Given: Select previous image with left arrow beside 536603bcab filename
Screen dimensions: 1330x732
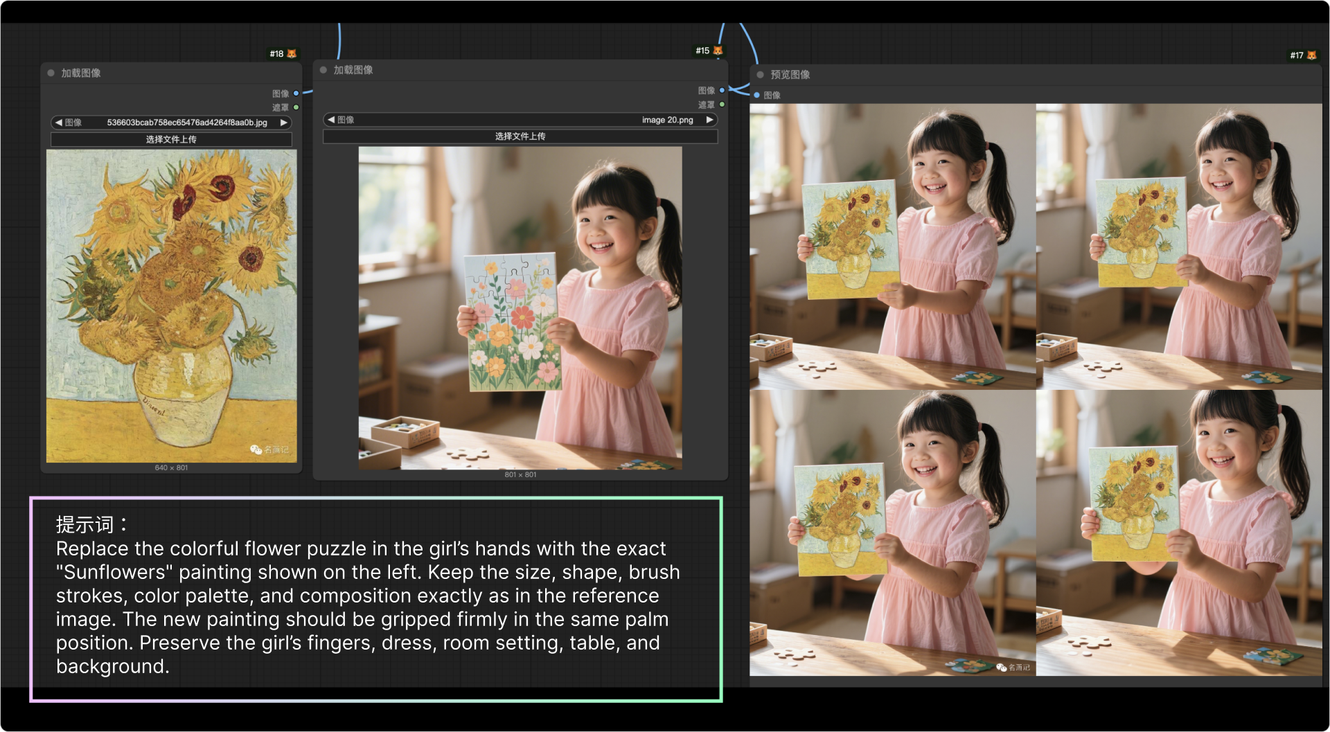Looking at the screenshot, I should [59, 123].
